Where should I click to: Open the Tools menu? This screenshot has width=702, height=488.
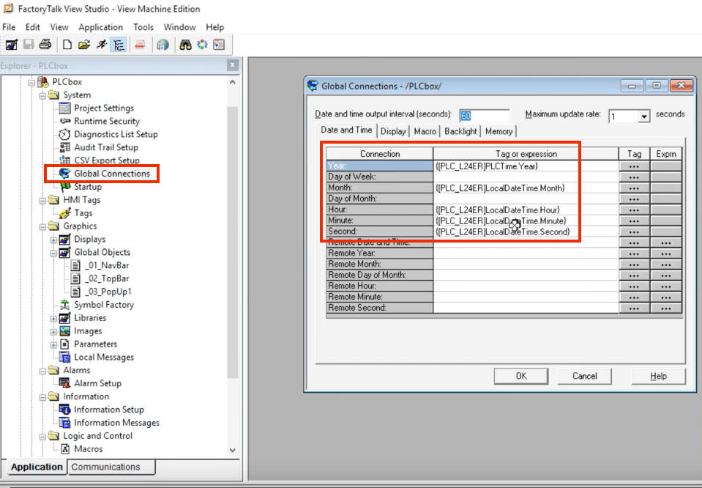[143, 27]
